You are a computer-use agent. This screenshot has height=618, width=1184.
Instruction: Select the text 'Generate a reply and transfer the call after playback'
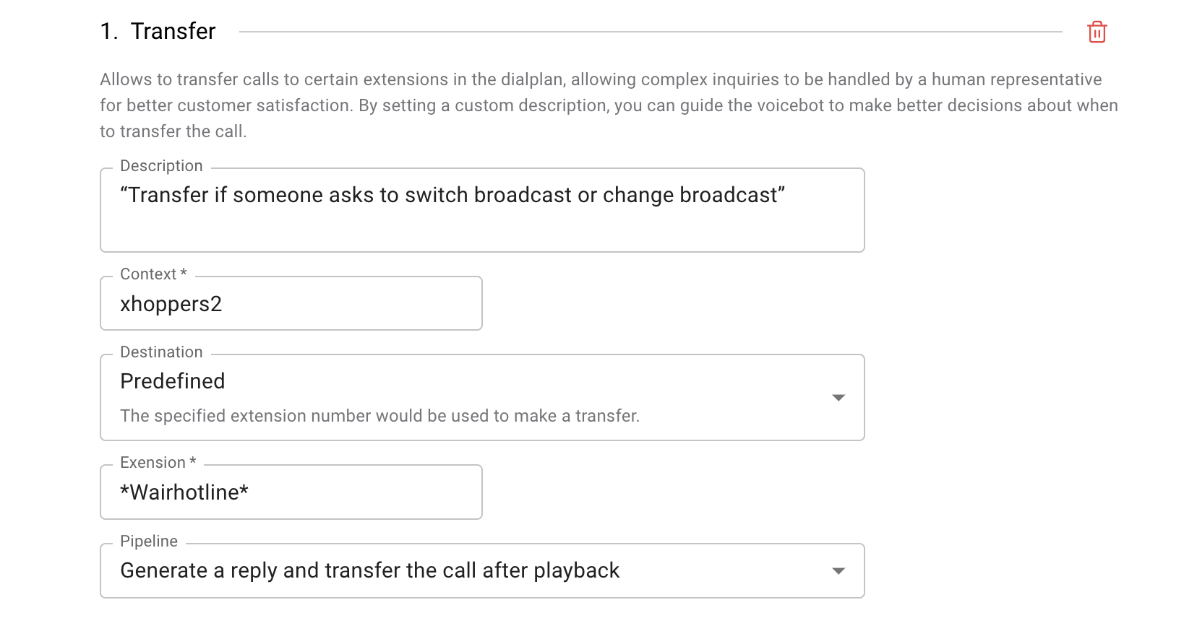(x=370, y=570)
